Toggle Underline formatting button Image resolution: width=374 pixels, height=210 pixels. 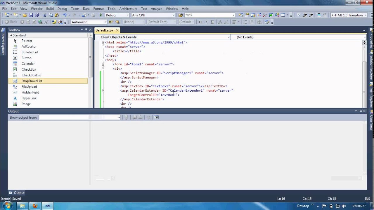[212, 22]
